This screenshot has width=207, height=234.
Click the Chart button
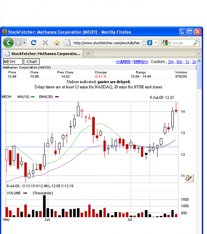pos(31,62)
